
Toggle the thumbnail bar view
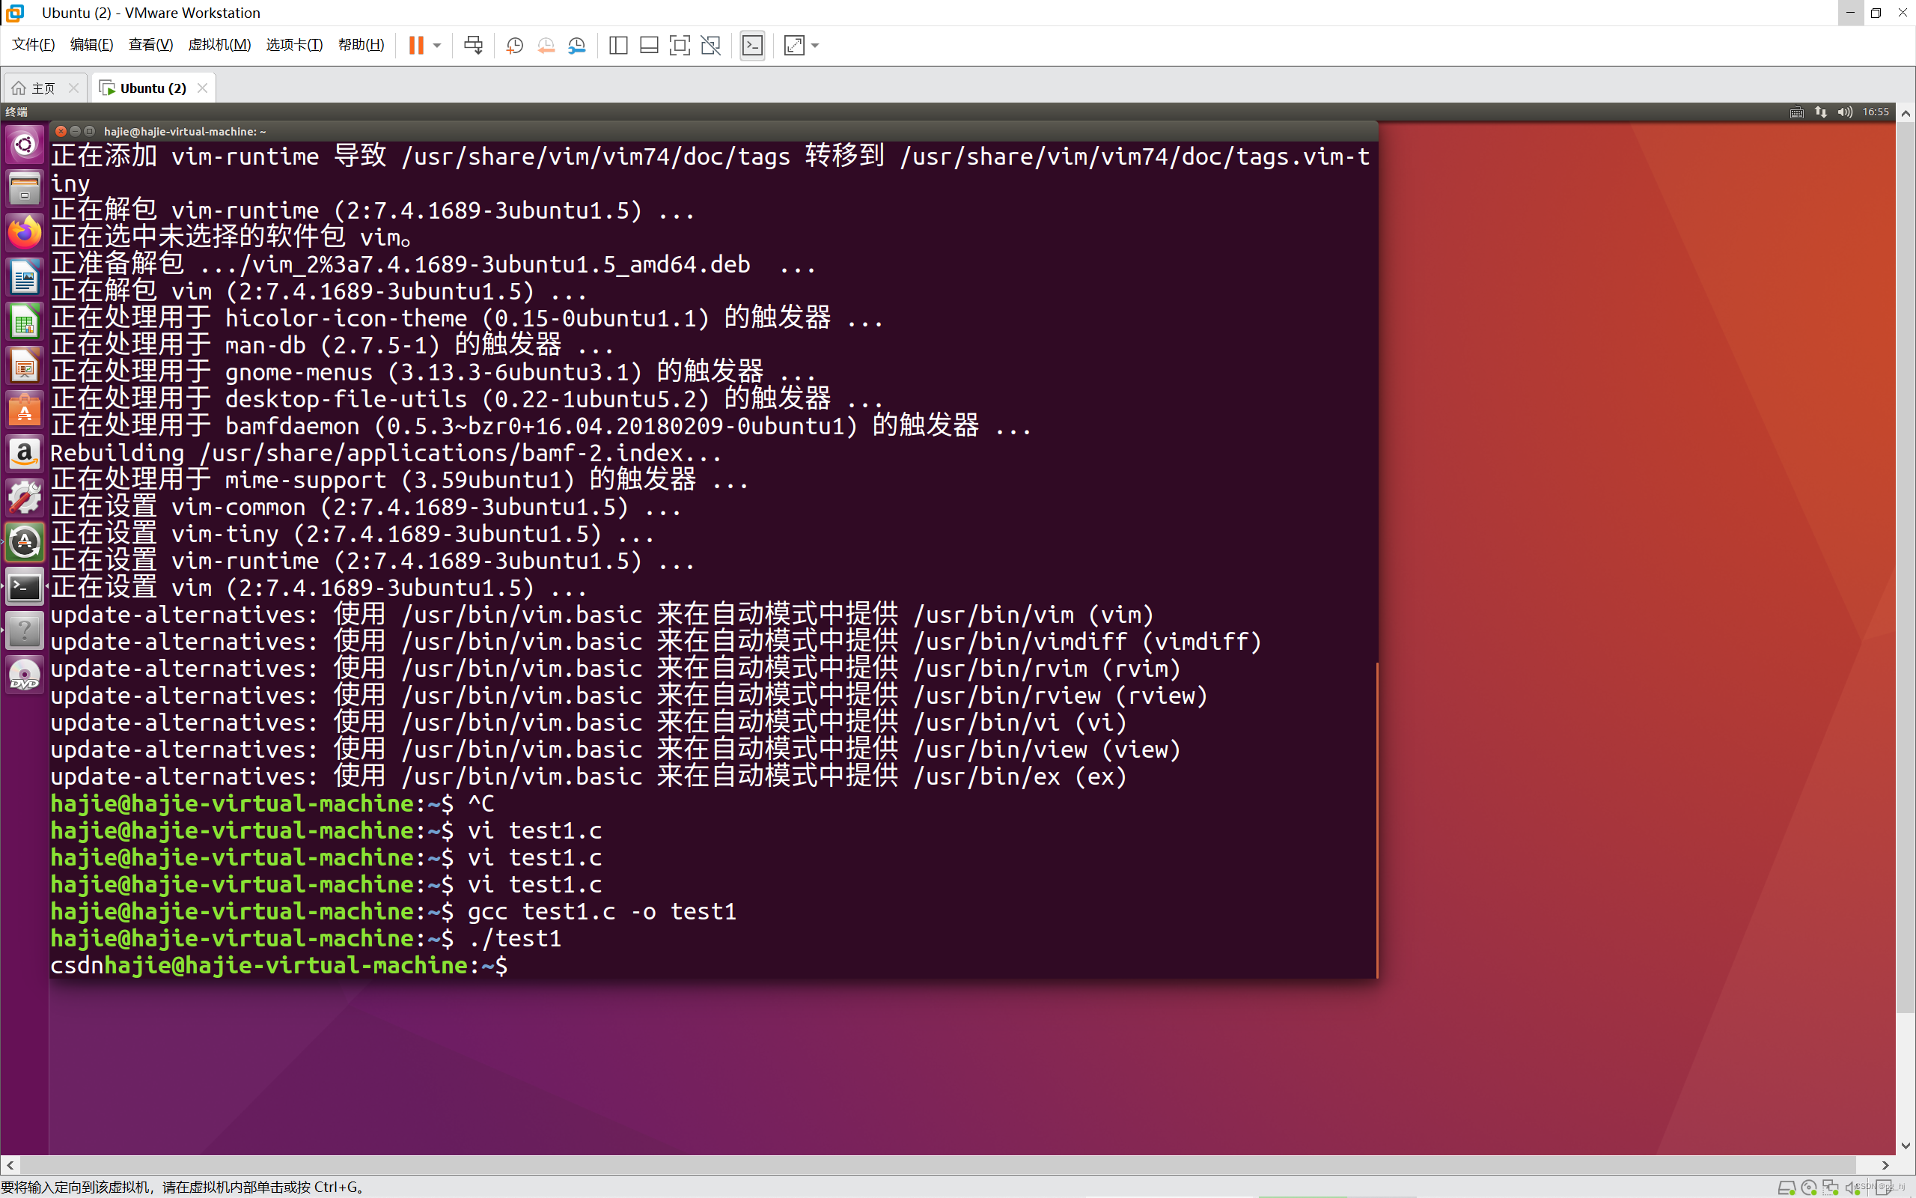[x=649, y=45]
